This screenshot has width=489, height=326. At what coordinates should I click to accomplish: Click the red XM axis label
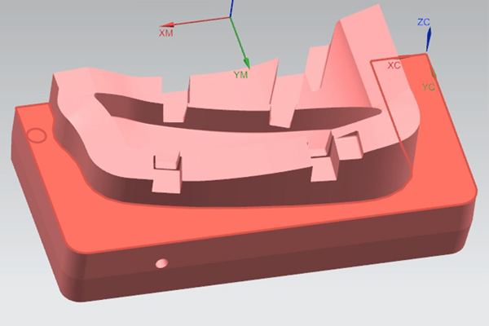pyautogui.click(x=167, y=33)
